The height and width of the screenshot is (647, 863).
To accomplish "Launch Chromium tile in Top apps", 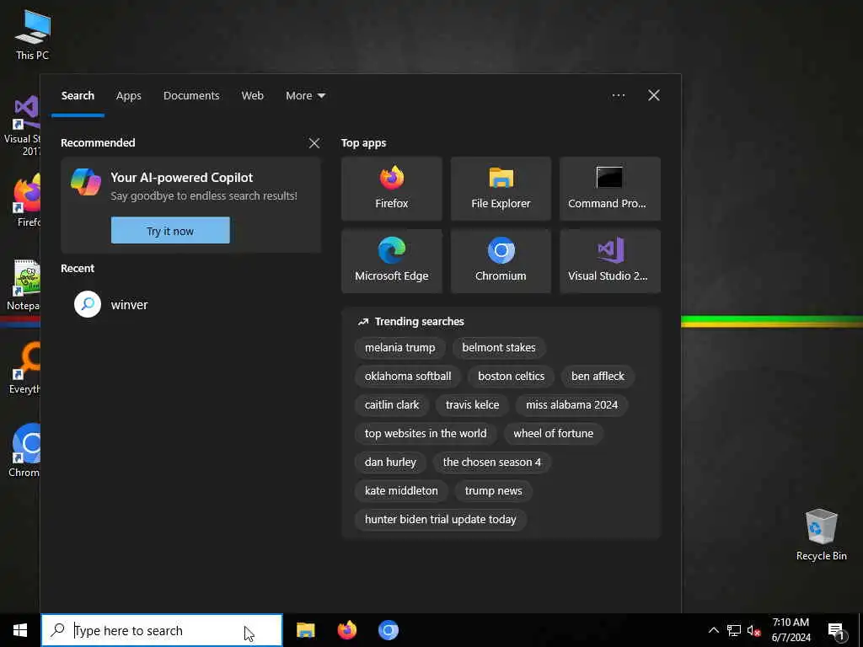I will (x=501, y=261).
